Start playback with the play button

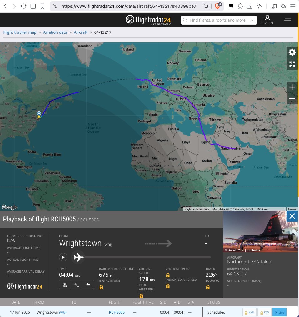pyautogui.click(x=63, y=257)
